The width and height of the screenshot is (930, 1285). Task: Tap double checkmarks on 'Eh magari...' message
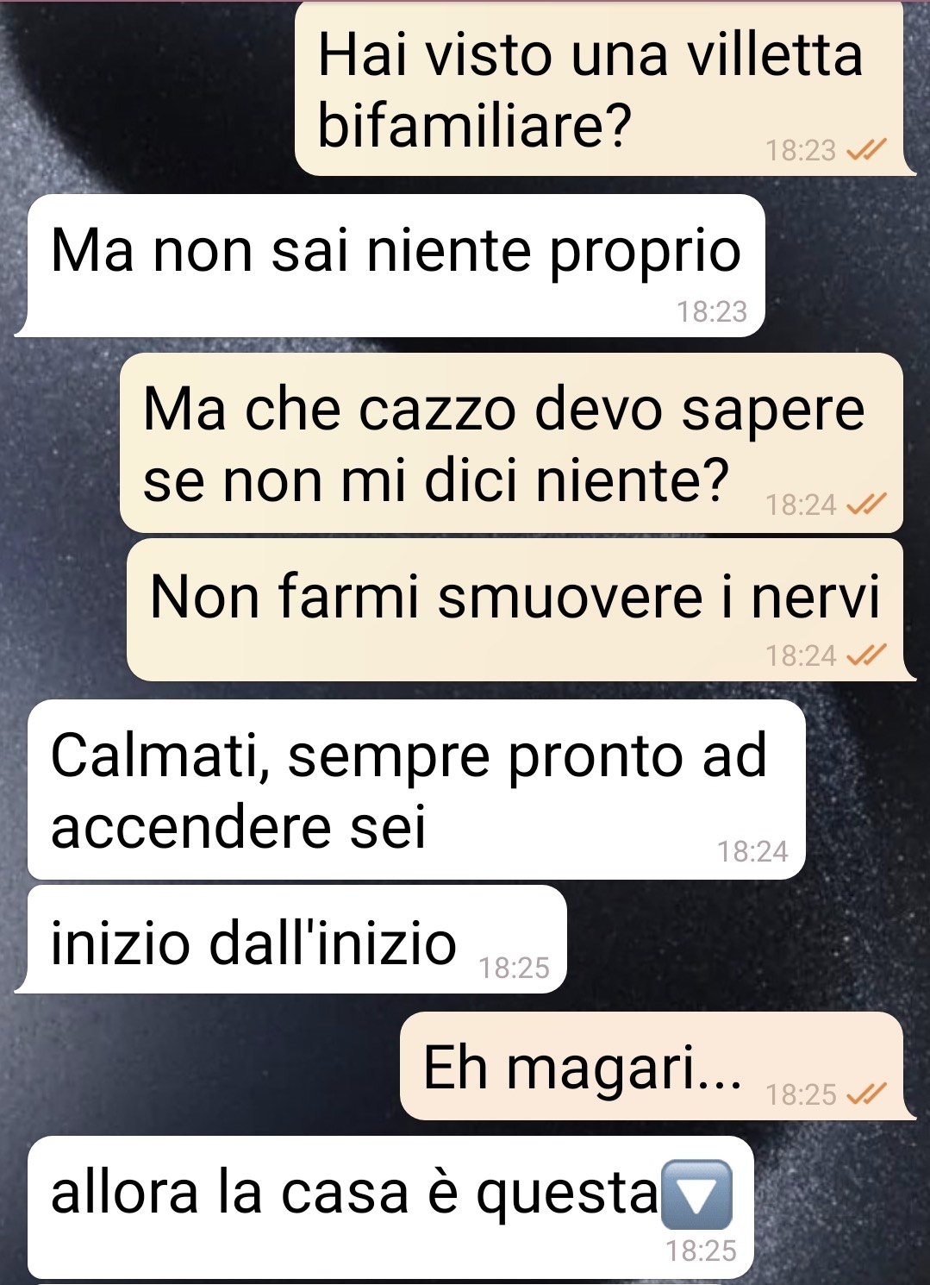pos(865,1095)
